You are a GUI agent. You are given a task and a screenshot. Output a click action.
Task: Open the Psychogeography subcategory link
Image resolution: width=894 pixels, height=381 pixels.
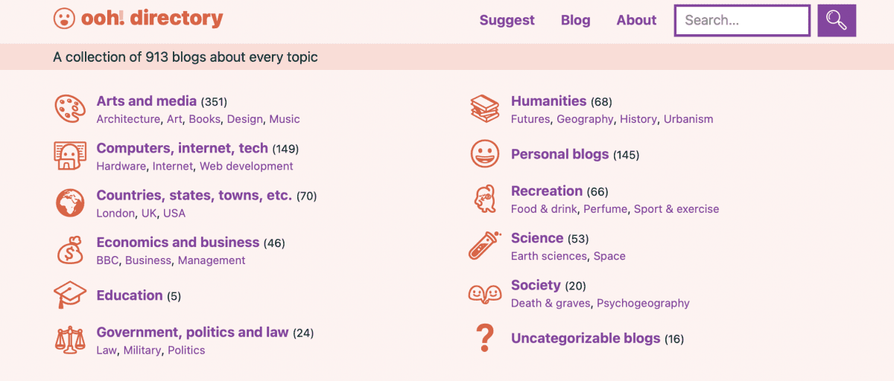pyautogui.click(x=643, y=303)
